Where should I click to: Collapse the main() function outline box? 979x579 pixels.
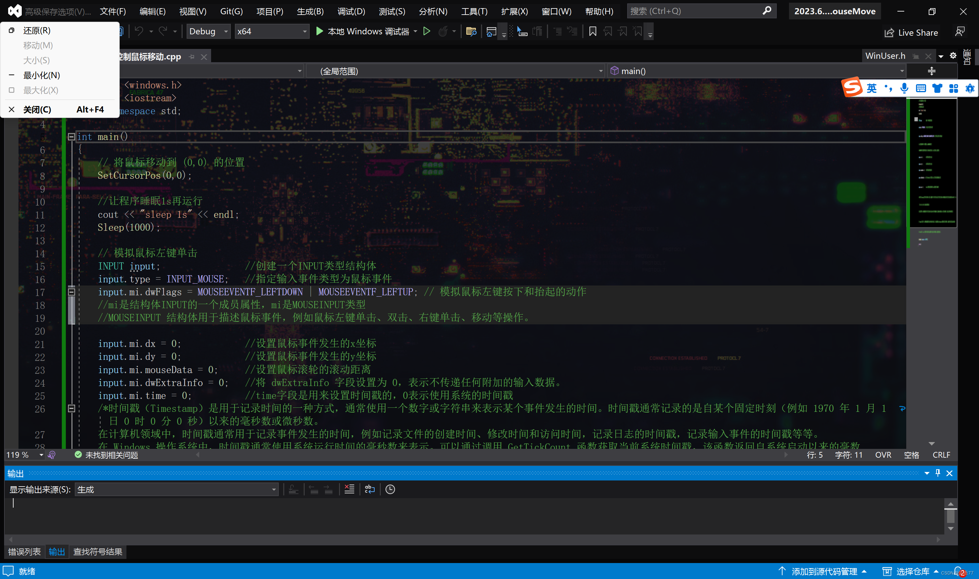(71, 137)
